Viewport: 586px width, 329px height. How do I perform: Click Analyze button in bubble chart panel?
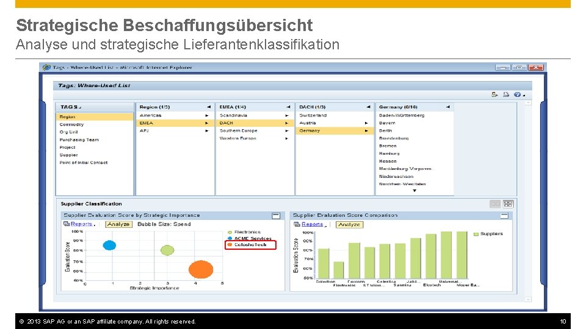(x=118, y=224)
